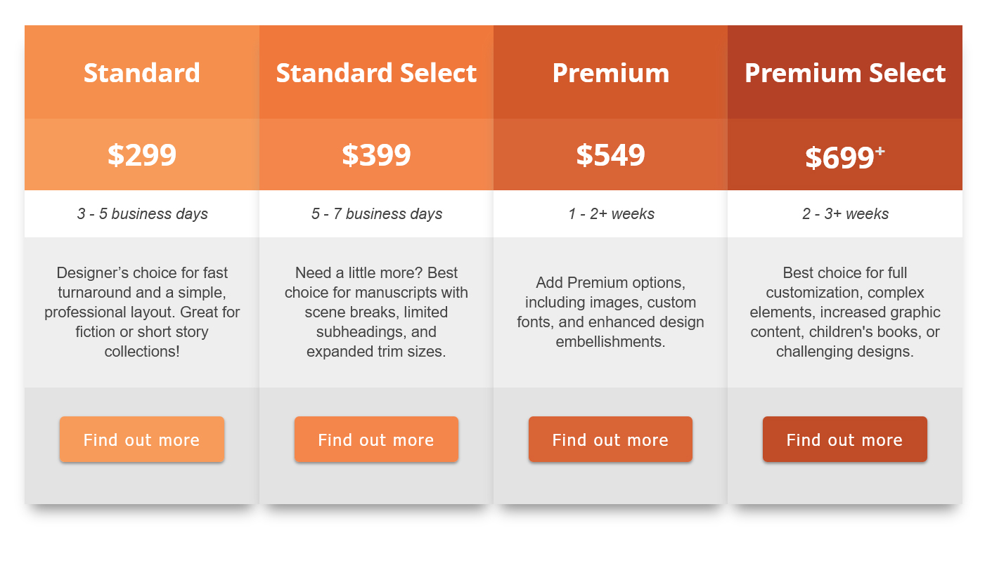Click the 3 - 5 business days text

tap(142, 214)
